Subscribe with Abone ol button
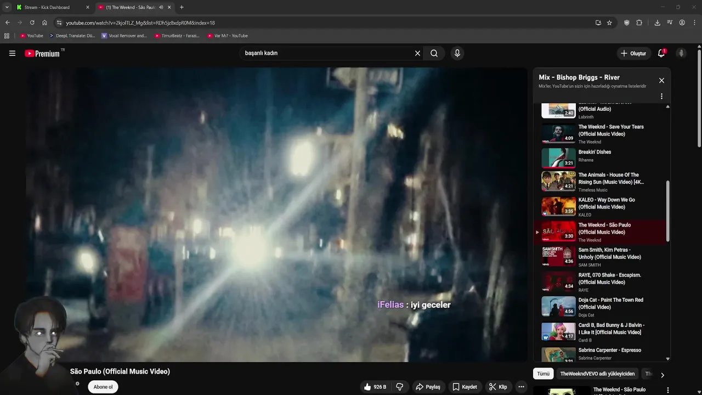The image size is (702, 395). tap(103, 387)
